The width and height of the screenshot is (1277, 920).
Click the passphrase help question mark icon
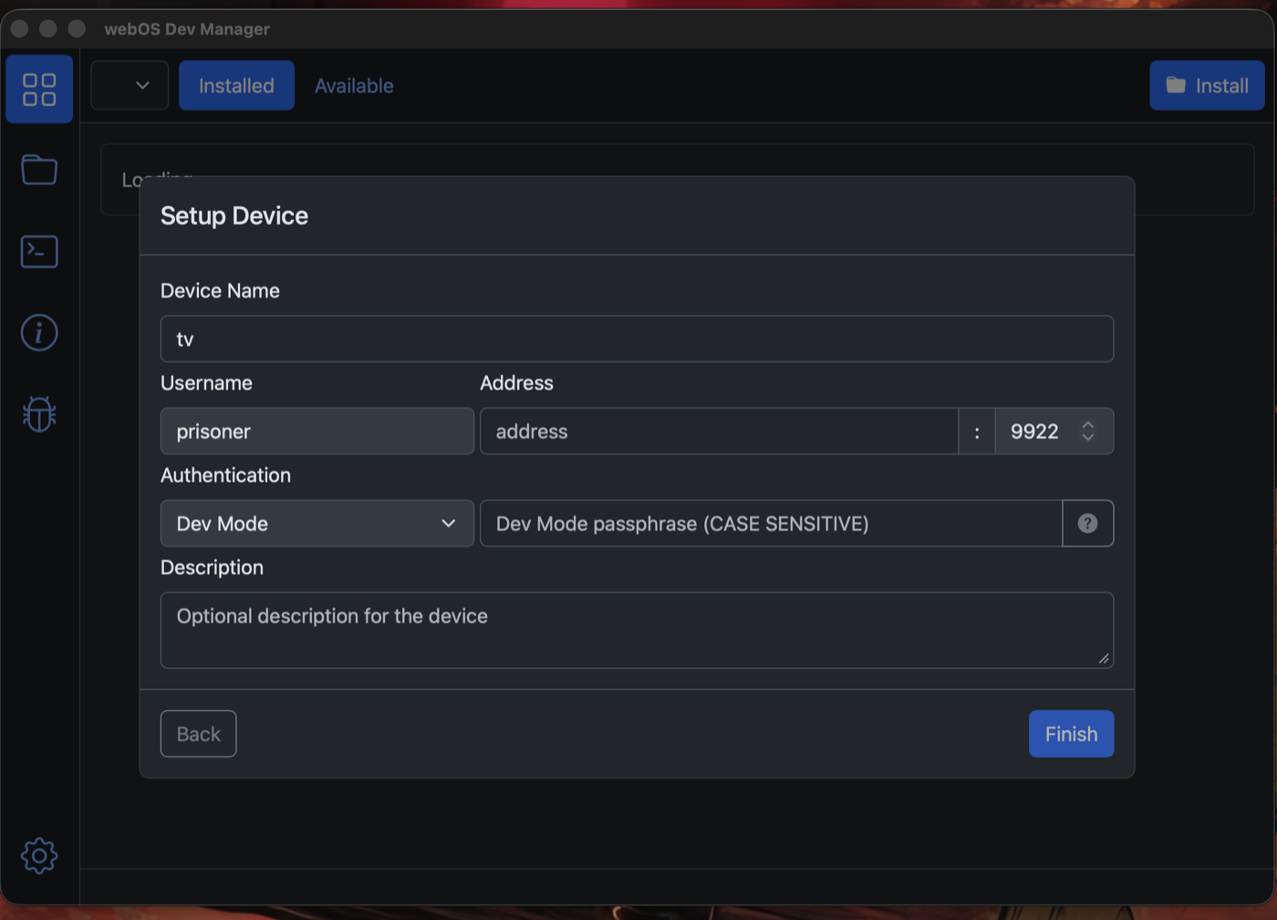click(x=1087, y=523)
